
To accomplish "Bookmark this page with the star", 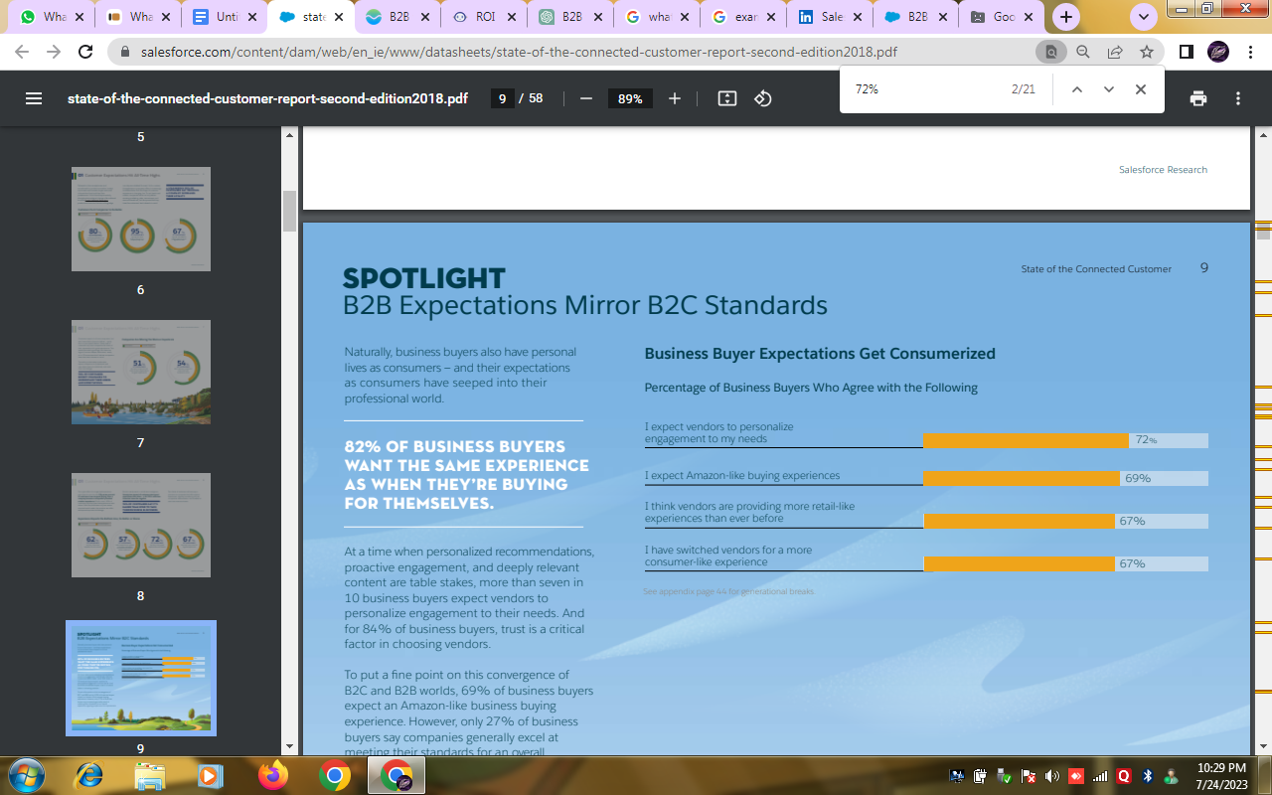I will click(1147, 52).
